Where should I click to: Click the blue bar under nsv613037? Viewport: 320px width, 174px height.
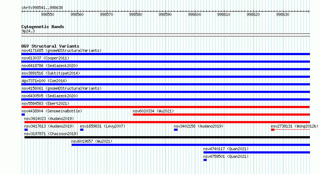(165, 62)
